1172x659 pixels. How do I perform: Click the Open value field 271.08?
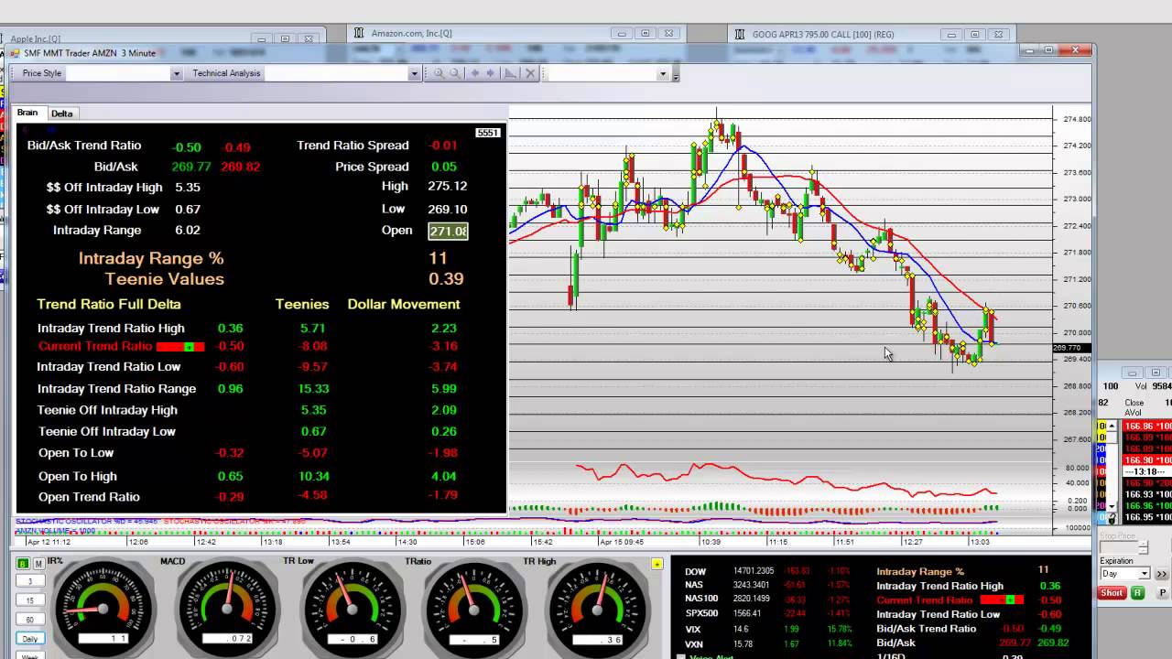pos(449,231)
